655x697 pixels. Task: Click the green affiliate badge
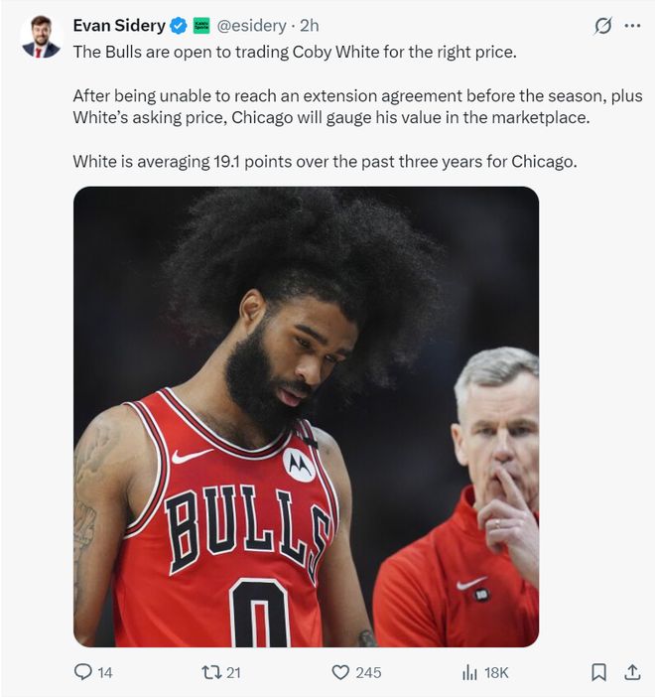click(x=201, y=26)
